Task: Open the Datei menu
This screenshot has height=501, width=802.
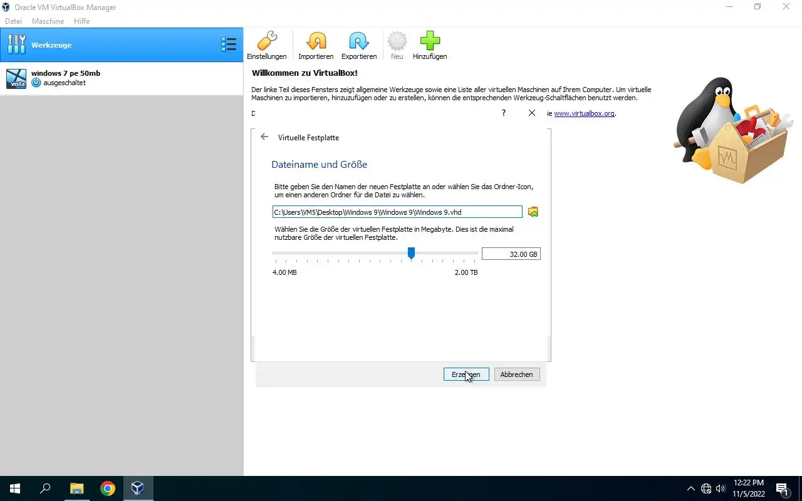Action: (13, 21)
